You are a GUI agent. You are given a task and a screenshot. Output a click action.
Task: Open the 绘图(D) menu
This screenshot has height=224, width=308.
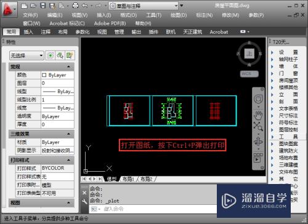pos(179,15)
